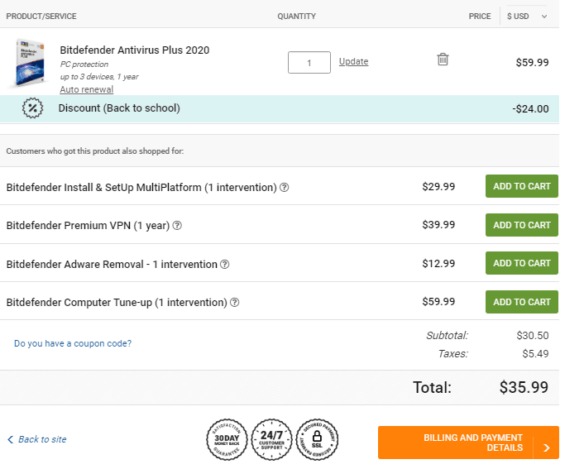
Task: Click the PRODUCT/SERVICE column header
Action: point(41,17)
